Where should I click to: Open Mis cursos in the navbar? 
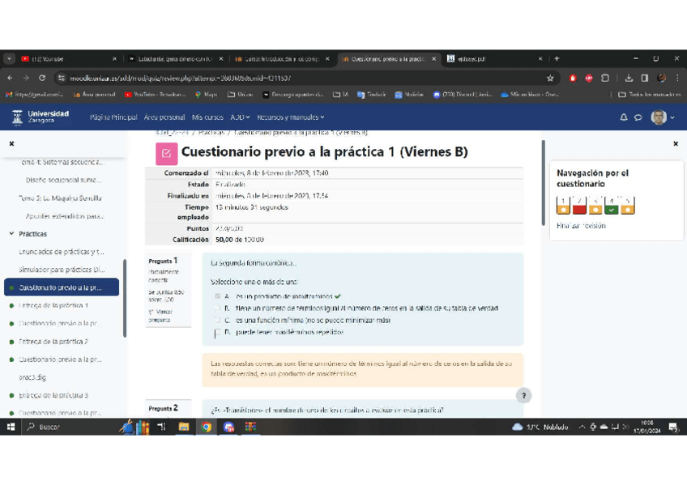click(207, 117)
